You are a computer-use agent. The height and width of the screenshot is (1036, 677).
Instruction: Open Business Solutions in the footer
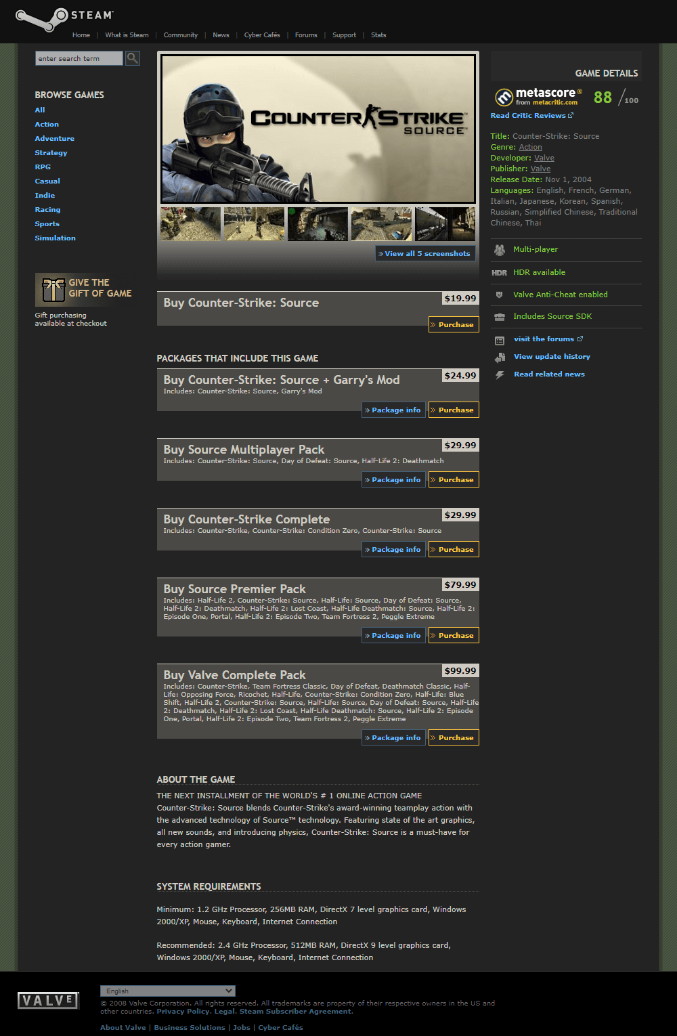(x=190, y=1028)
